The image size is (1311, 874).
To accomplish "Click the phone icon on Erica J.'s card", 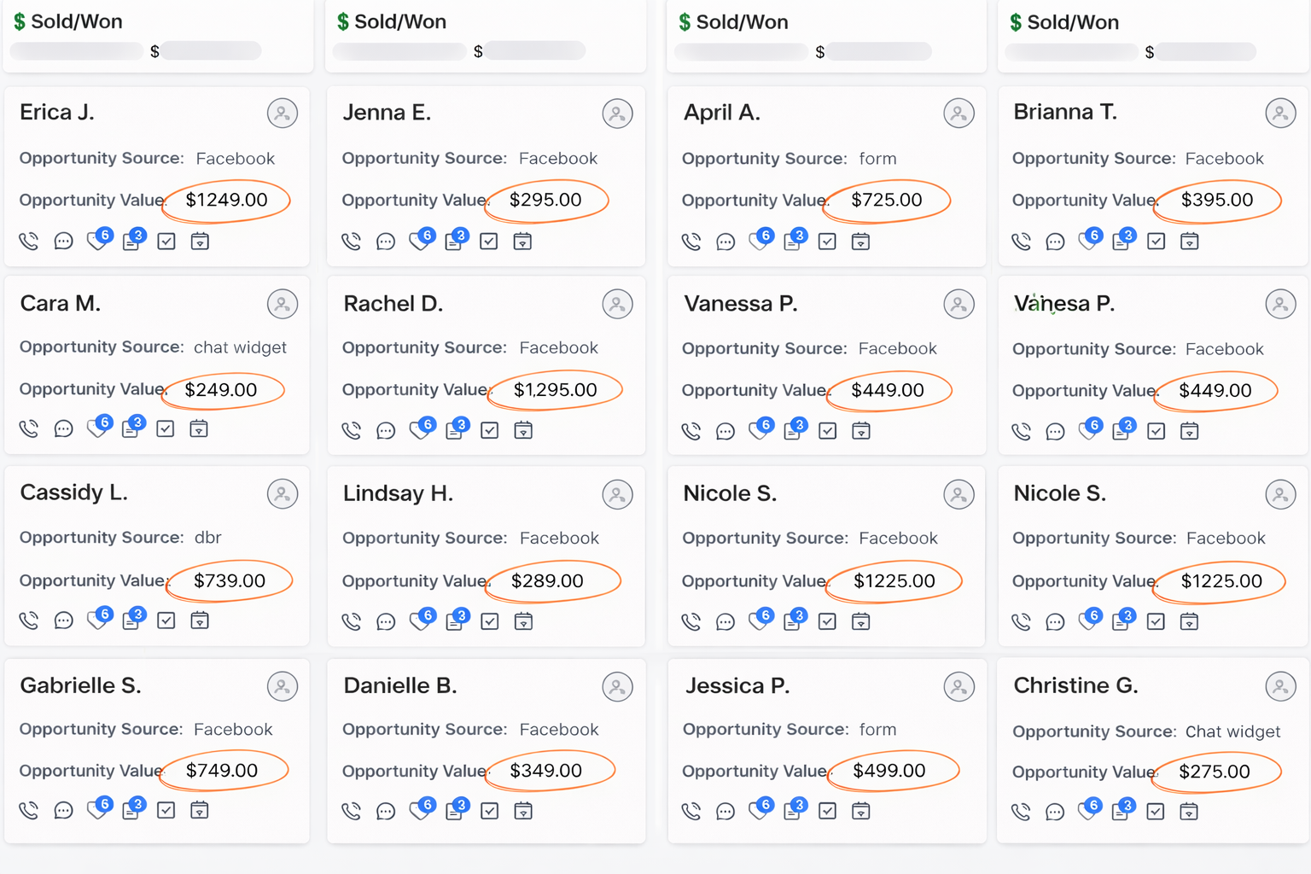I will [x=29, y=242].
